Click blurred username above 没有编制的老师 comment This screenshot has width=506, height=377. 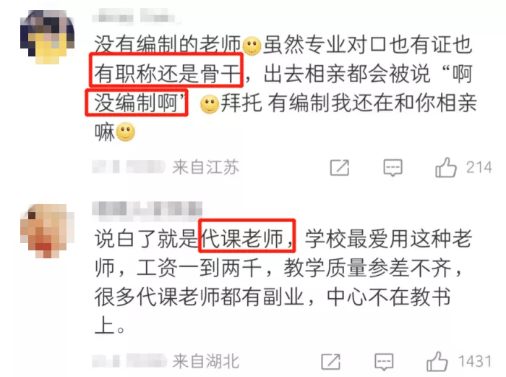click(137, 15)
